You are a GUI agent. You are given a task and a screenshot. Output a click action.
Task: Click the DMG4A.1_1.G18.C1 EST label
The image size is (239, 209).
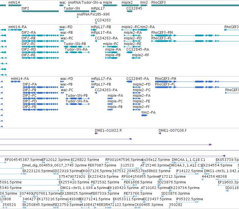188,160
